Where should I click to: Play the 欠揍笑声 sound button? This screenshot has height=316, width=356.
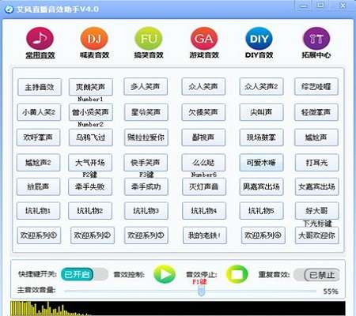[203, 112]
